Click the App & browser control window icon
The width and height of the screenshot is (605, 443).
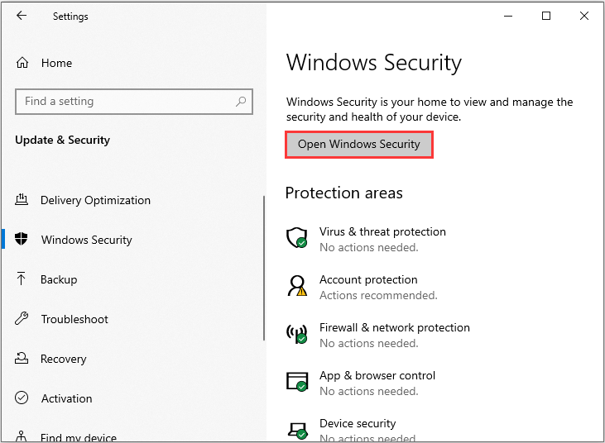(297, 381)
